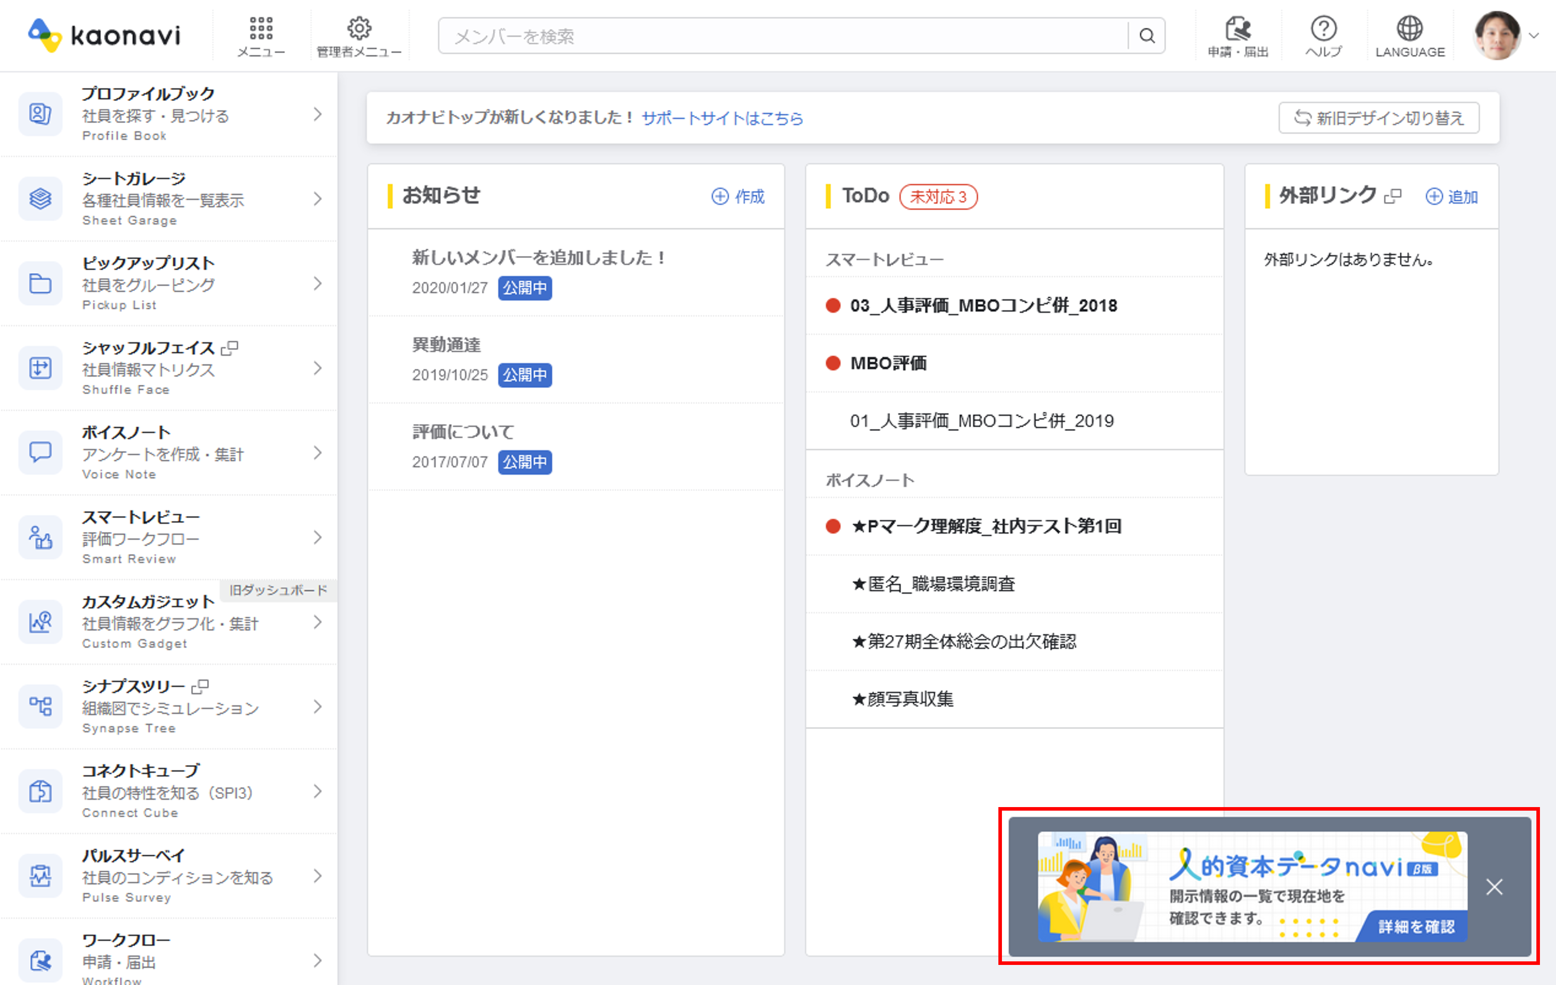Expand the Shuffle Face chevron arrow
The image size is (1556, 985).
pos(317,368)
